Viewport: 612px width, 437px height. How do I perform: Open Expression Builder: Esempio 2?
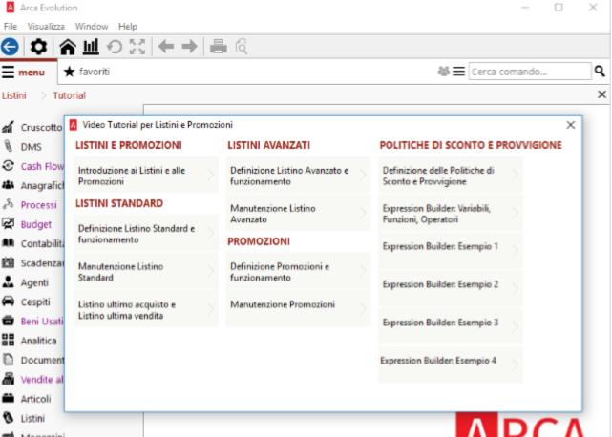tap(451, 289)
